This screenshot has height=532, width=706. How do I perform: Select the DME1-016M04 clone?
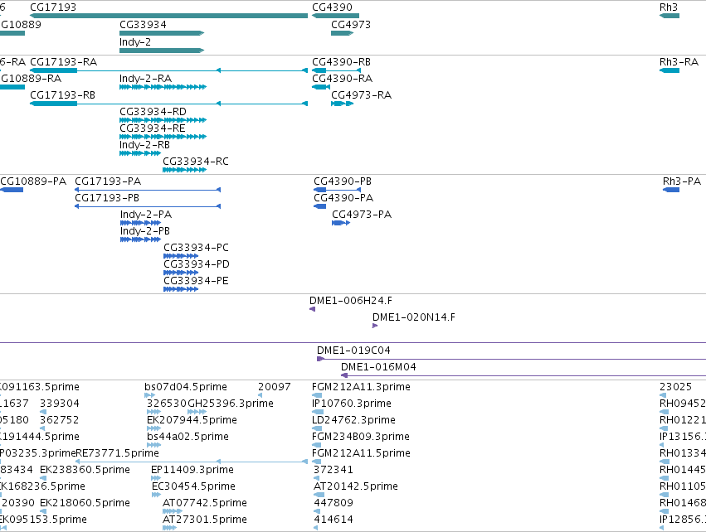[523, 375]
